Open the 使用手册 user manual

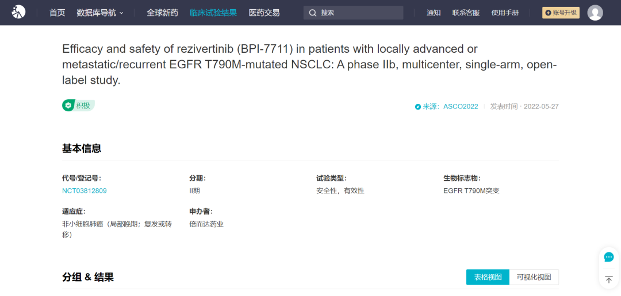click(505, 13)
